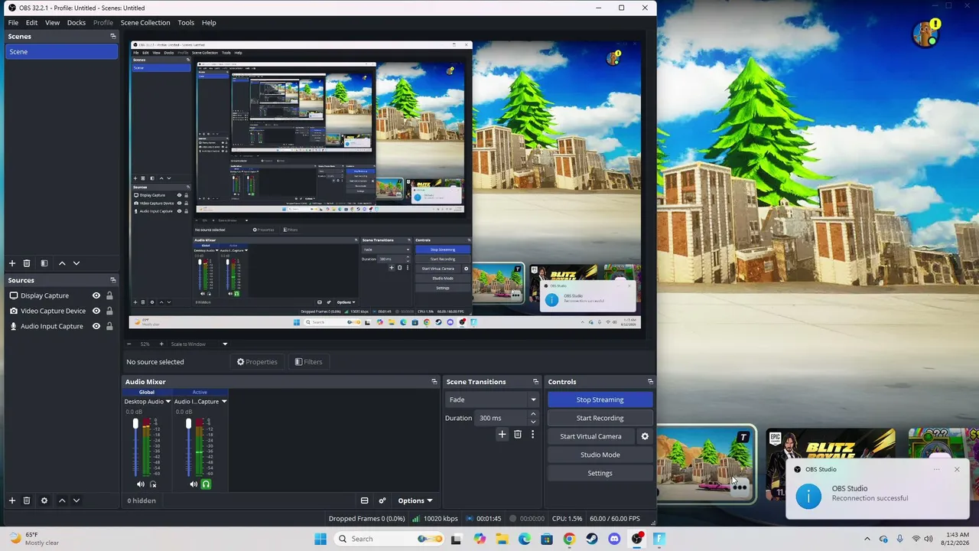This screenshot has width=979, height=551.
Task: Mute the Audio Input Capture speaker icon
Action: point(193,484)
